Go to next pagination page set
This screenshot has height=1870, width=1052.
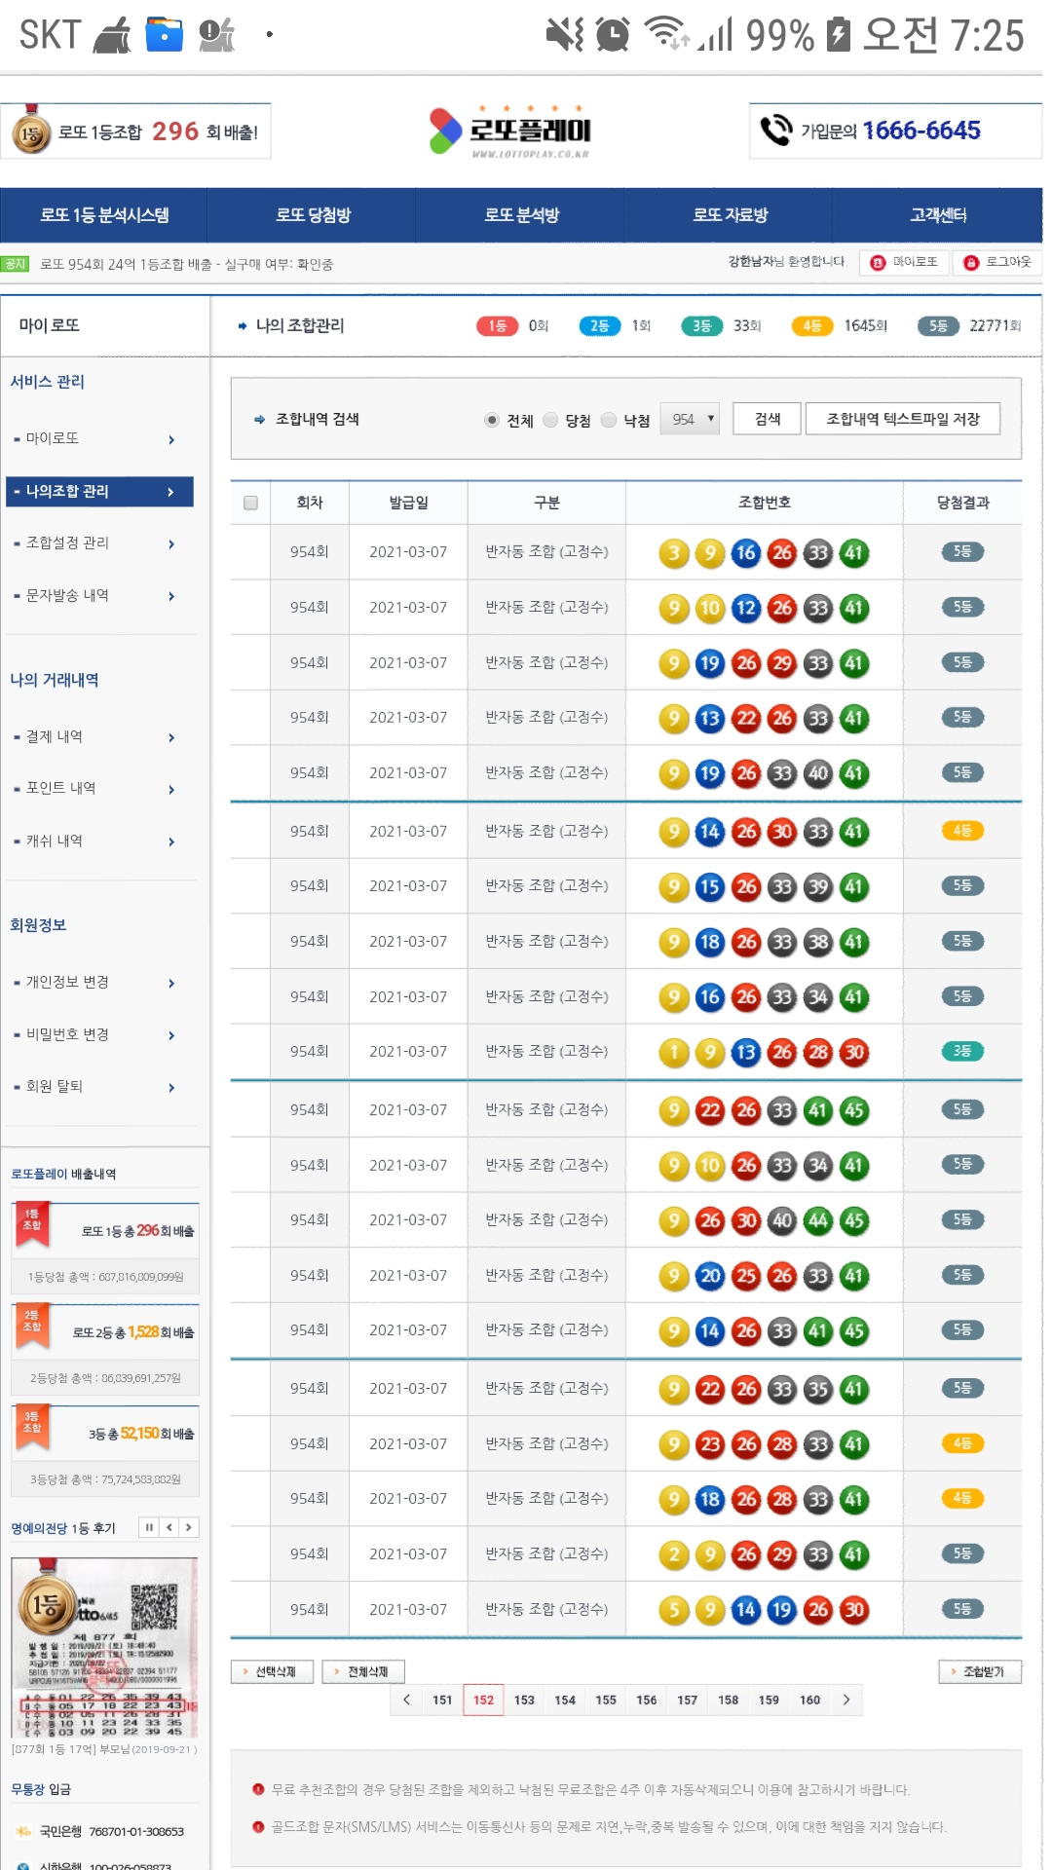pyautogui.click(x=846, y=1700)
